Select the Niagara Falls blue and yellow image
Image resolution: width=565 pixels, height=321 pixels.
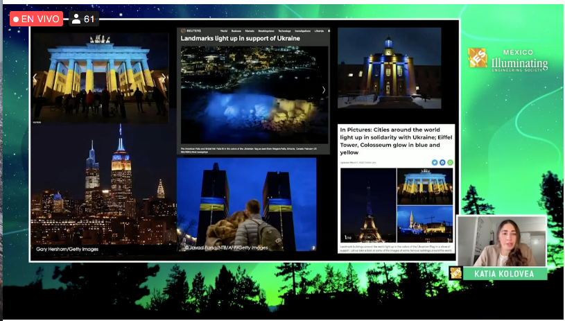pos(254,95)
